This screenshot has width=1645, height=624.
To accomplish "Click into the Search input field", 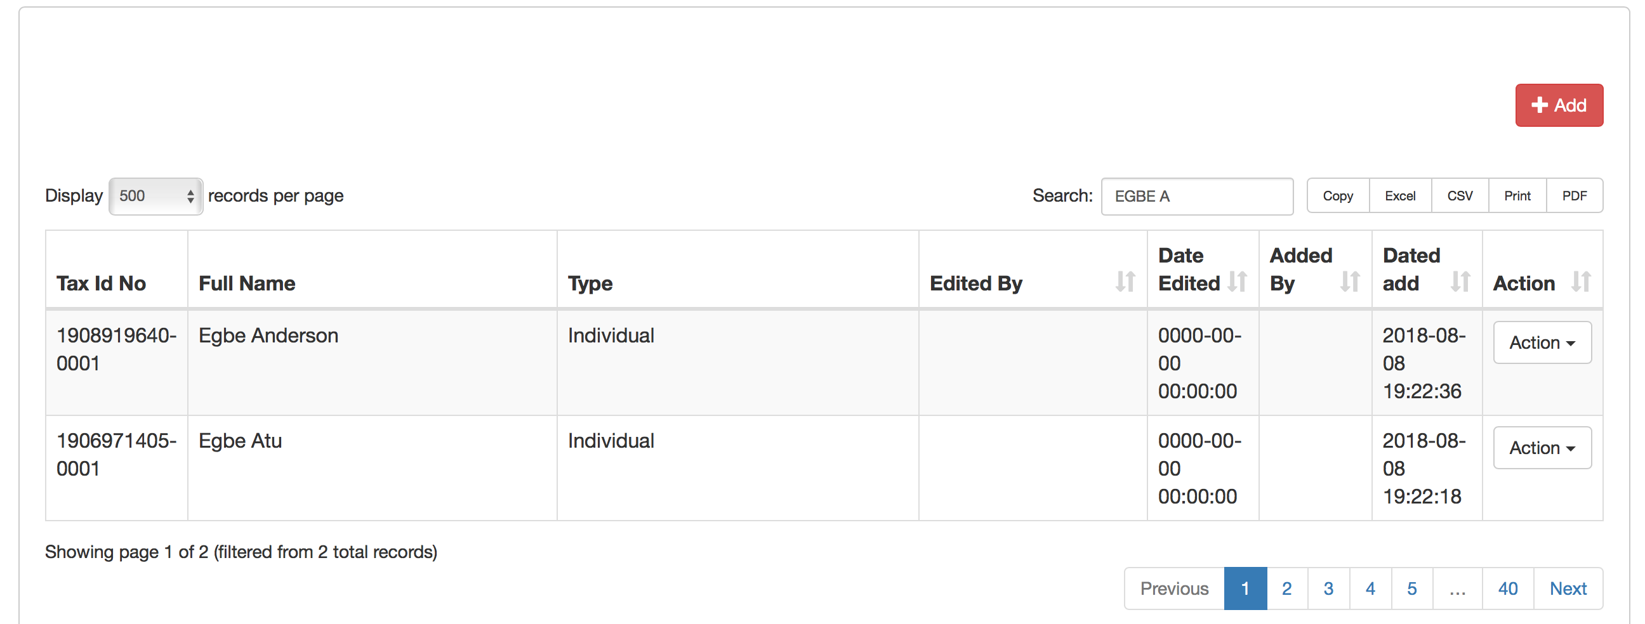I will [x=1197, y=196].
